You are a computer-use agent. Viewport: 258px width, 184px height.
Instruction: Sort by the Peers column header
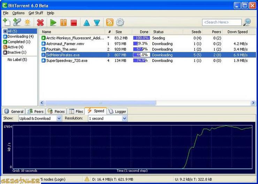click(213, 32)
